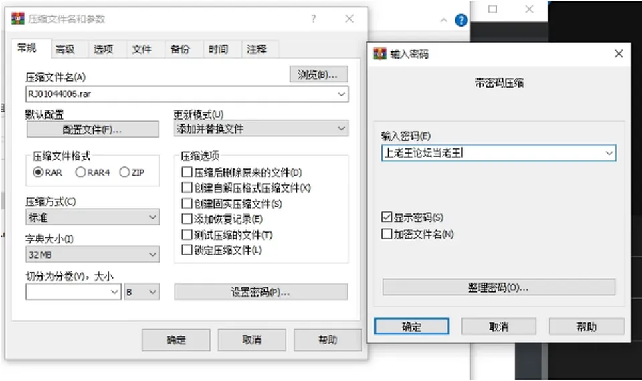This screenshot has width=642, height=381.
Task: Click 取消 in the password dialog
Action: (x=499, y=326)
